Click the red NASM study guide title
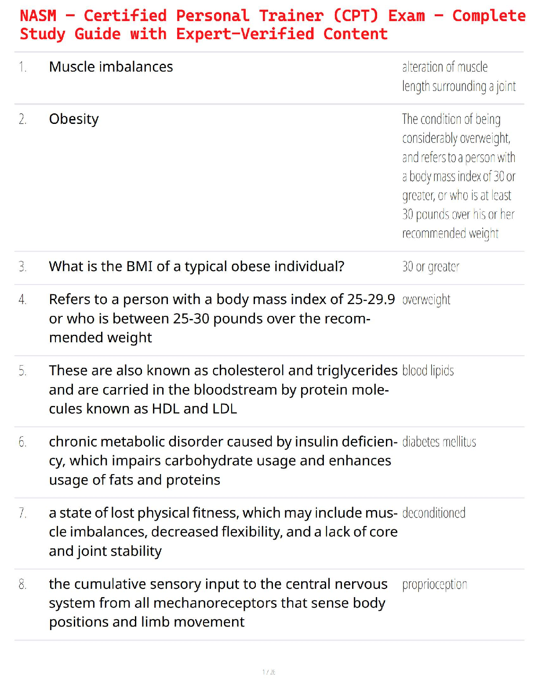Image resolution: width=538 pixels, height=696 pixels. pyautogui.click(x=273, y=25)
